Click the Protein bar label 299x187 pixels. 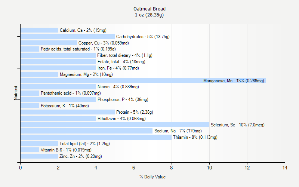coord(135,112)
